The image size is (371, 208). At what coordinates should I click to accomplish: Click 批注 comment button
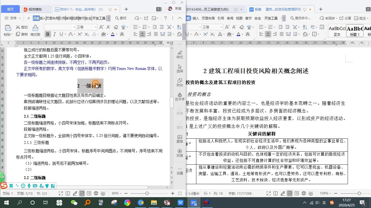coord(361,18)
